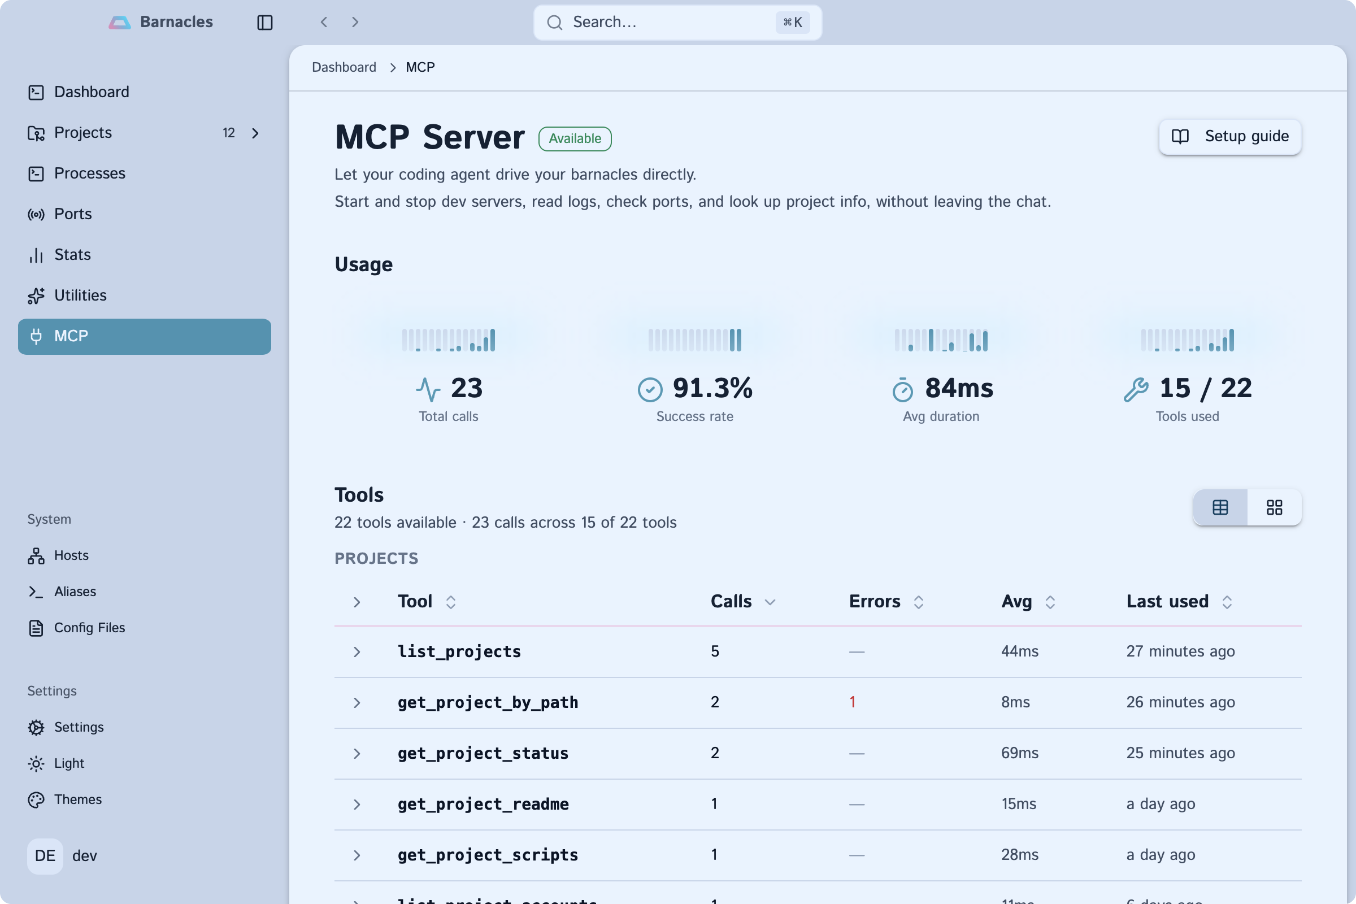Open Dashboard in the sidebar
This screenshot has height=904, width=1356.
coord(144,92)
